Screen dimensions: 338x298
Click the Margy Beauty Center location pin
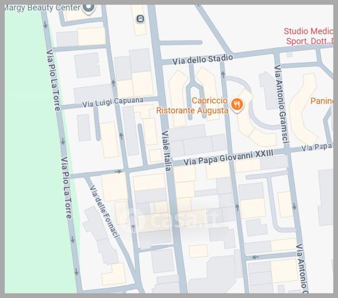pyautogui.click(x=89, y=7)
